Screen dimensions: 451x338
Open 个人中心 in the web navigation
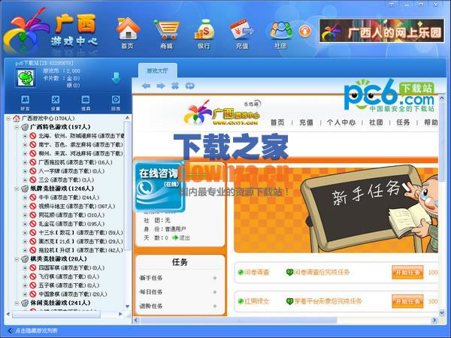341,122
